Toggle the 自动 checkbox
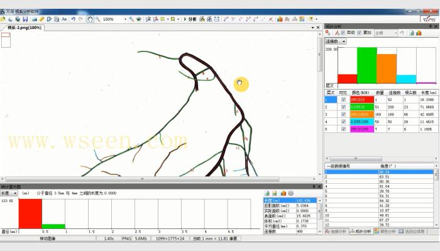This screenshot has height=251, width=440. (x=343, y=33)
